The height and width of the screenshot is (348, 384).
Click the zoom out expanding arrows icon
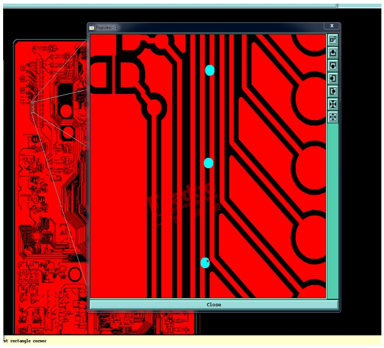[332, 117]
